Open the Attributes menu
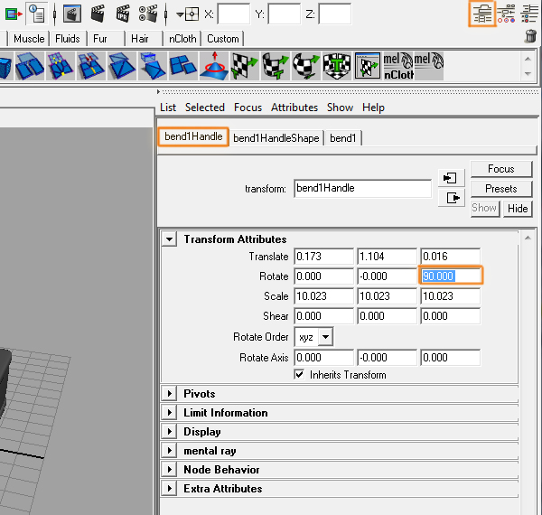The height and width of the screenshot is (515, 542). (294, 108)
